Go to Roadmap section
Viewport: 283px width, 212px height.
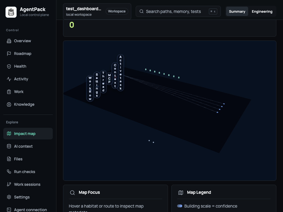coord(28,54)
